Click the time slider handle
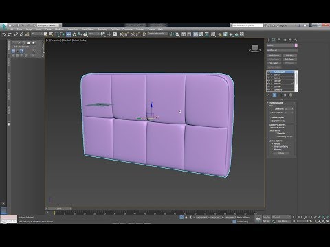 tap(58, 209)
